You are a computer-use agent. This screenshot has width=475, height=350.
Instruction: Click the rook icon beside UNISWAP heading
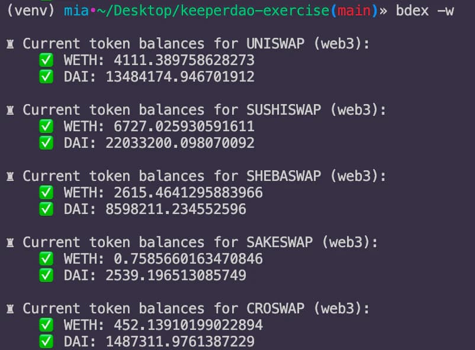10,44
